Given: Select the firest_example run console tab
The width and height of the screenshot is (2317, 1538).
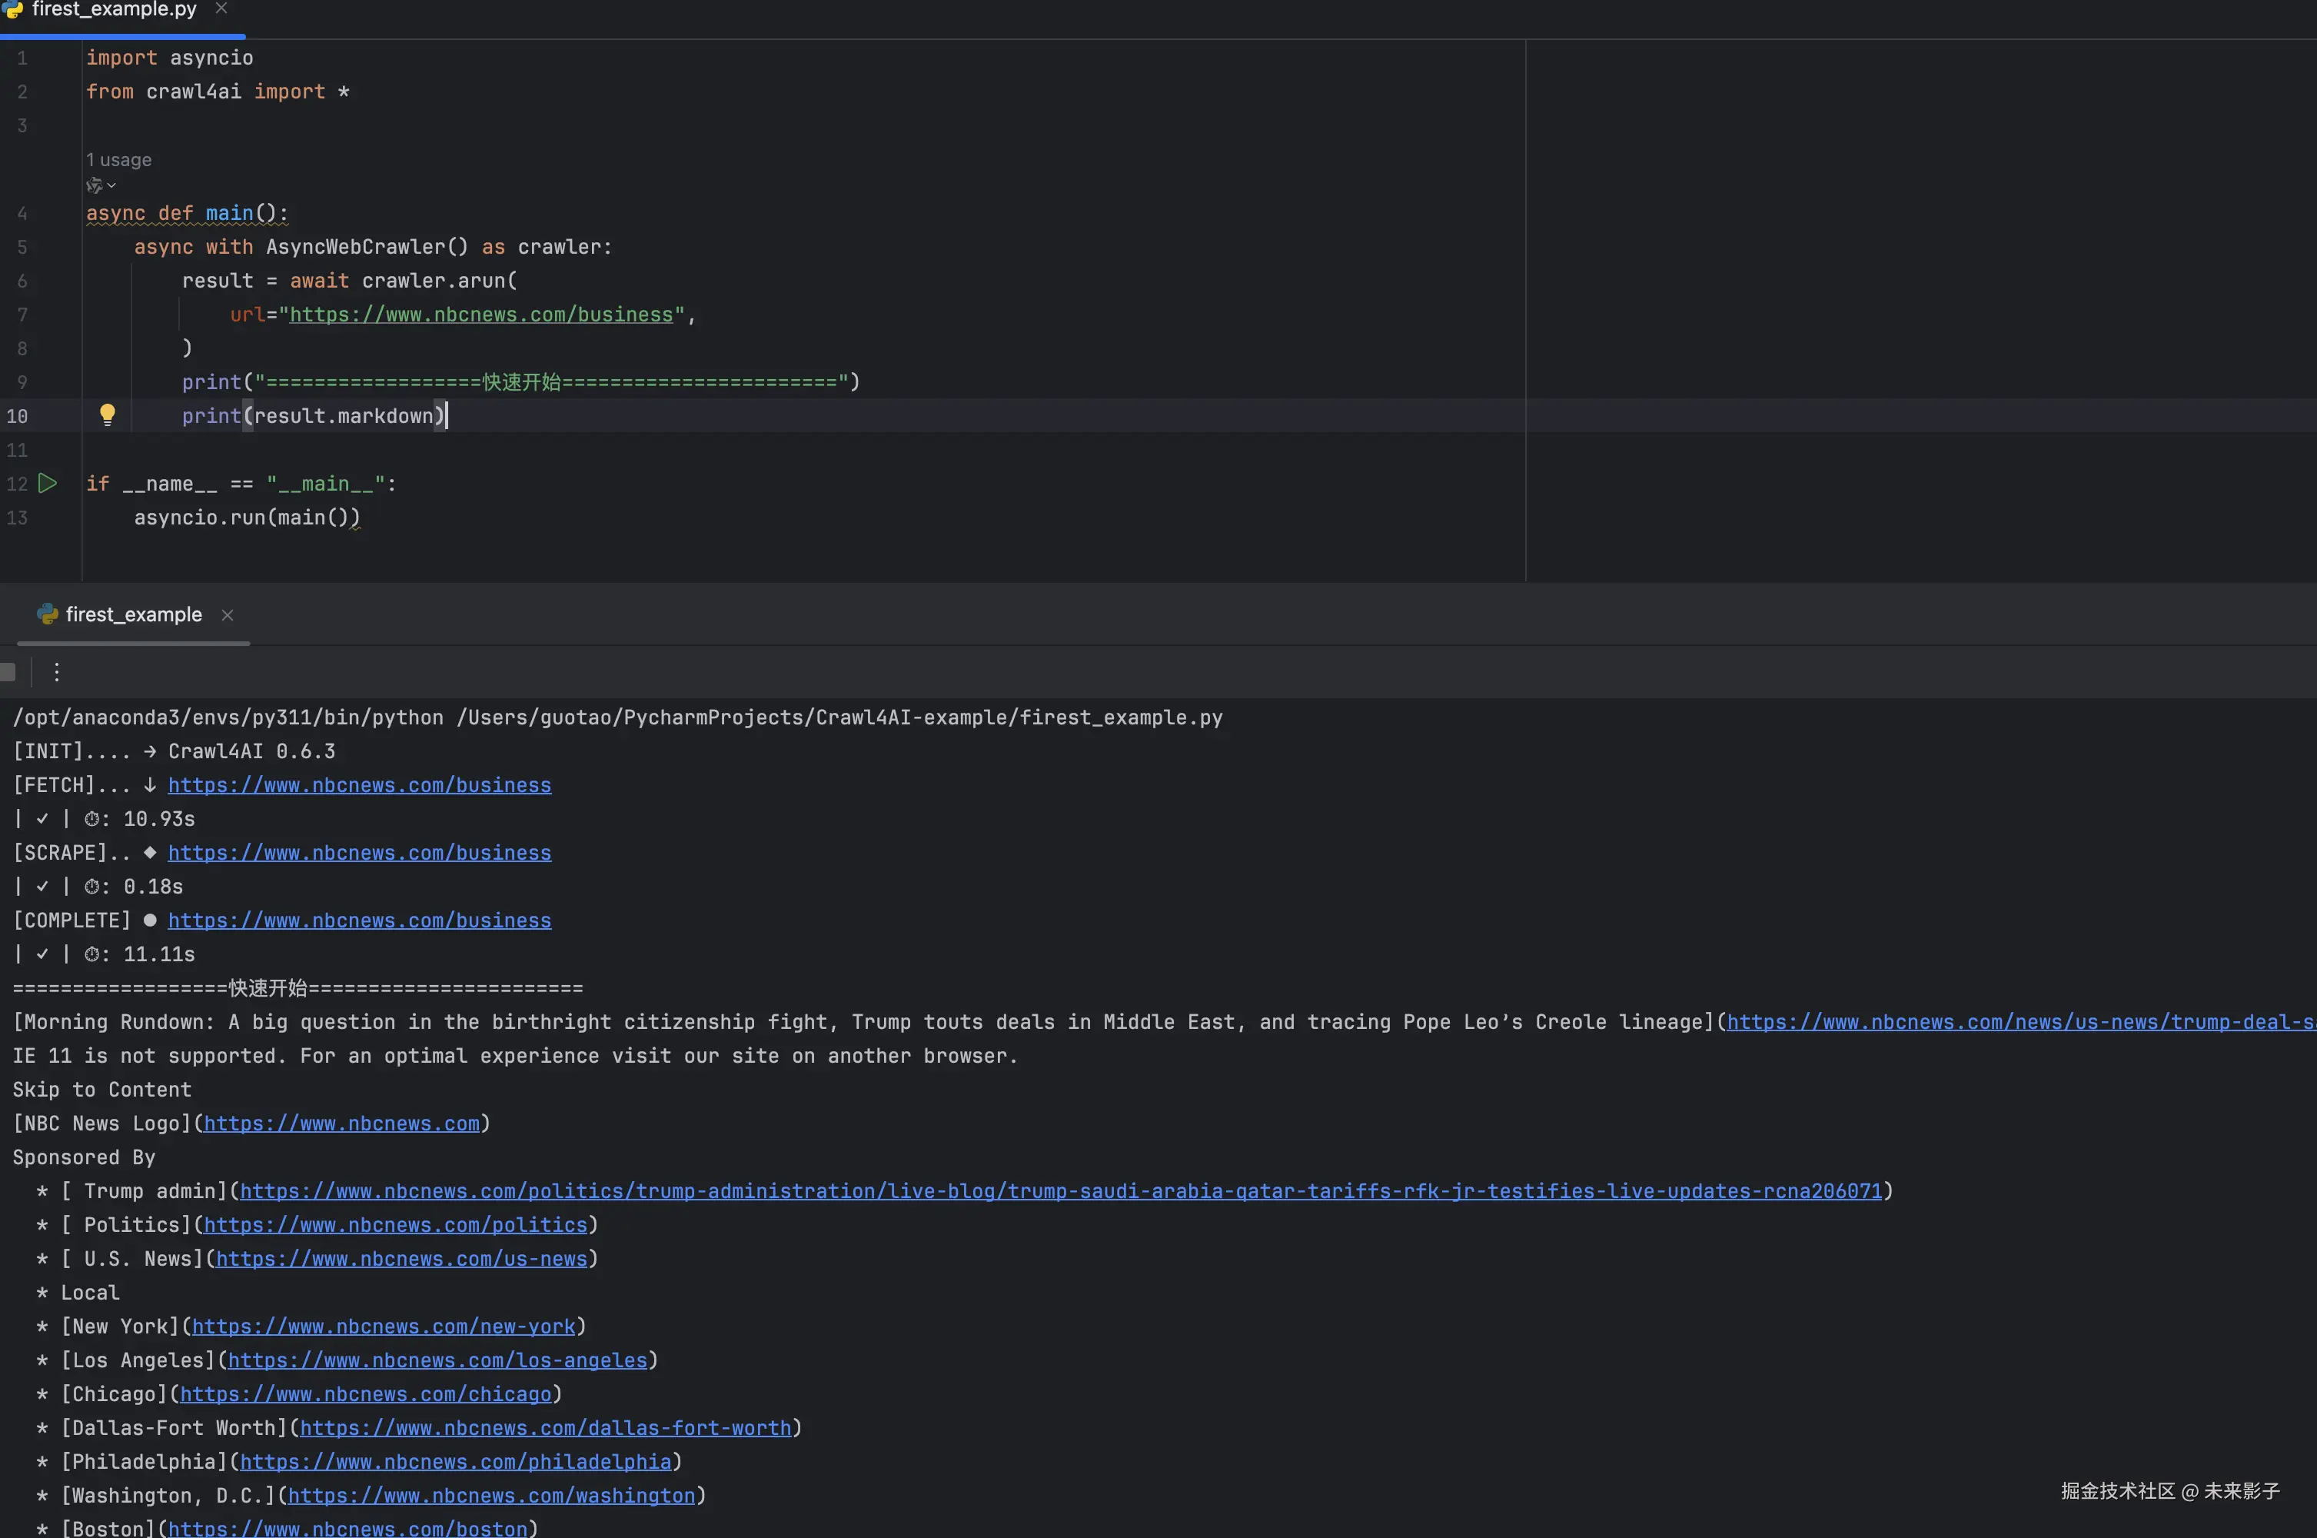Looking at the screenshot, I should pos(133,615).
